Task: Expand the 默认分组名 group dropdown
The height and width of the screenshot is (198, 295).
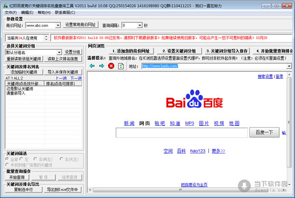Action: (x=59, y=52)
